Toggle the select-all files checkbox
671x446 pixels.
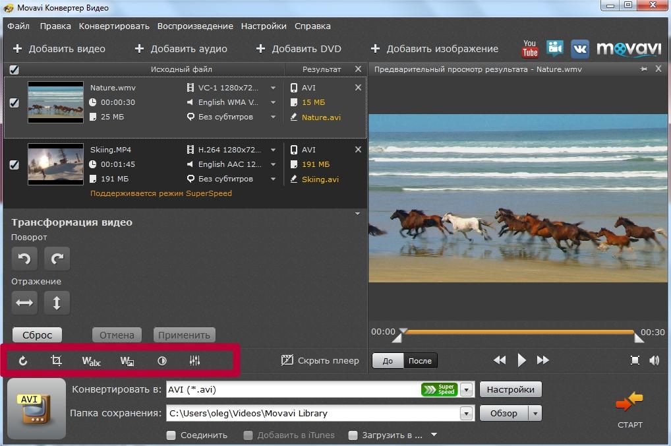14,69
